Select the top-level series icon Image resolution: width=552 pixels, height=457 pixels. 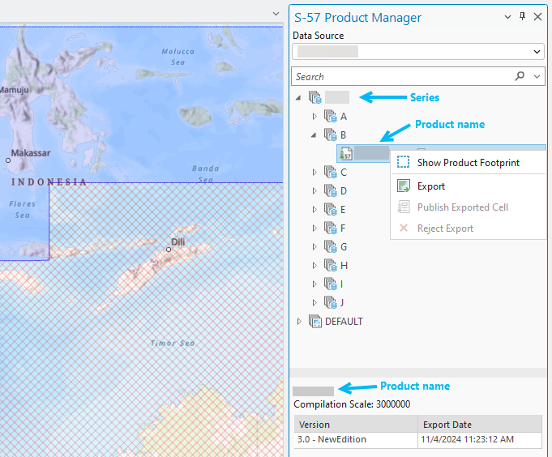coord(315,97)
